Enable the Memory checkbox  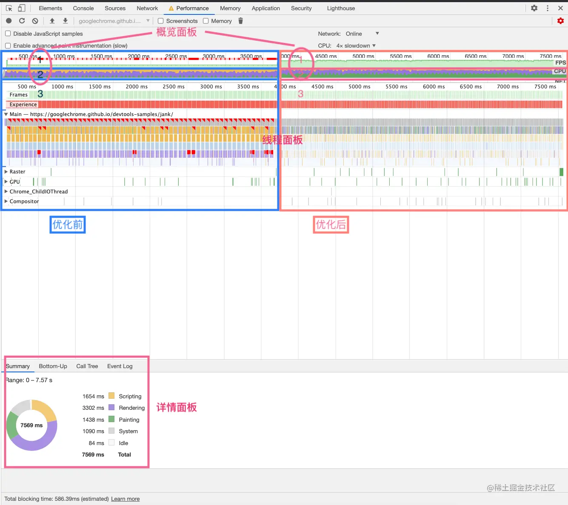[x=206, y=21]
